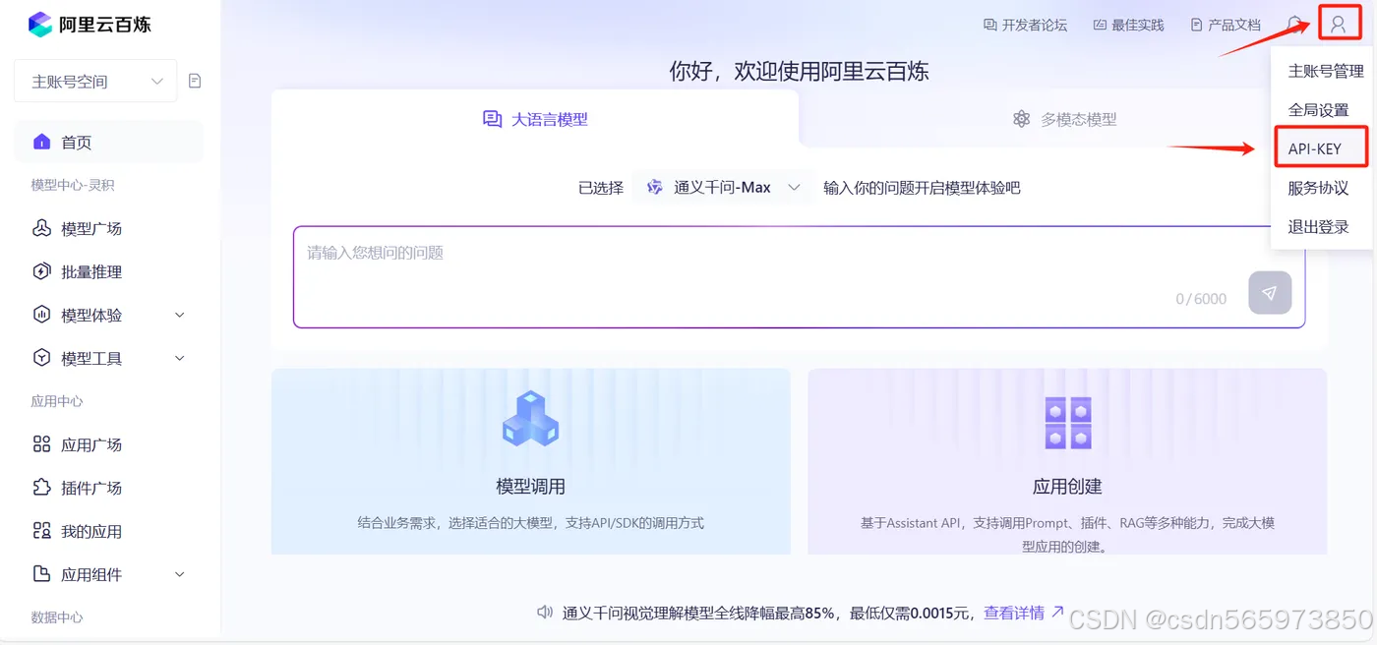Click the 查看详情 link

tap(1018, 612)
